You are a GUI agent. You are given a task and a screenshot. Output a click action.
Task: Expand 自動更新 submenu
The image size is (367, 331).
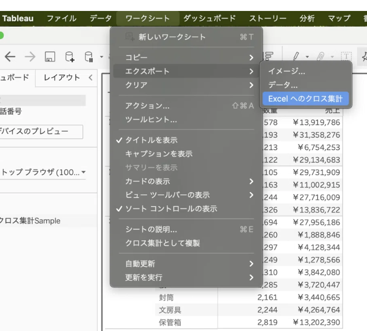pyautogui.click(x=186, y=264)
